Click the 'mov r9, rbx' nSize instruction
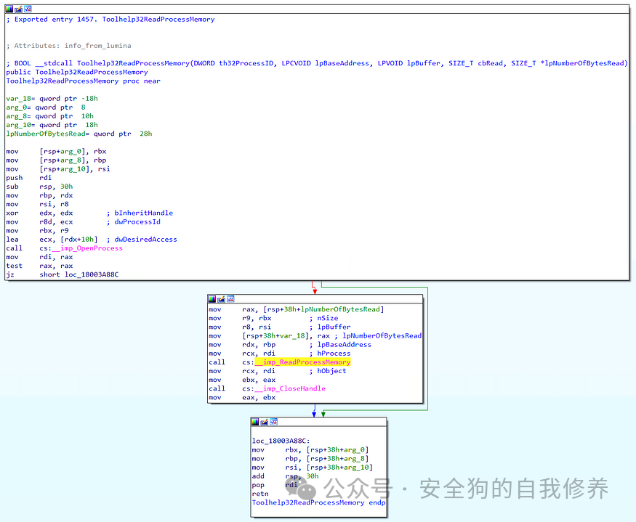The image size is (636, 522). [273, 319]
